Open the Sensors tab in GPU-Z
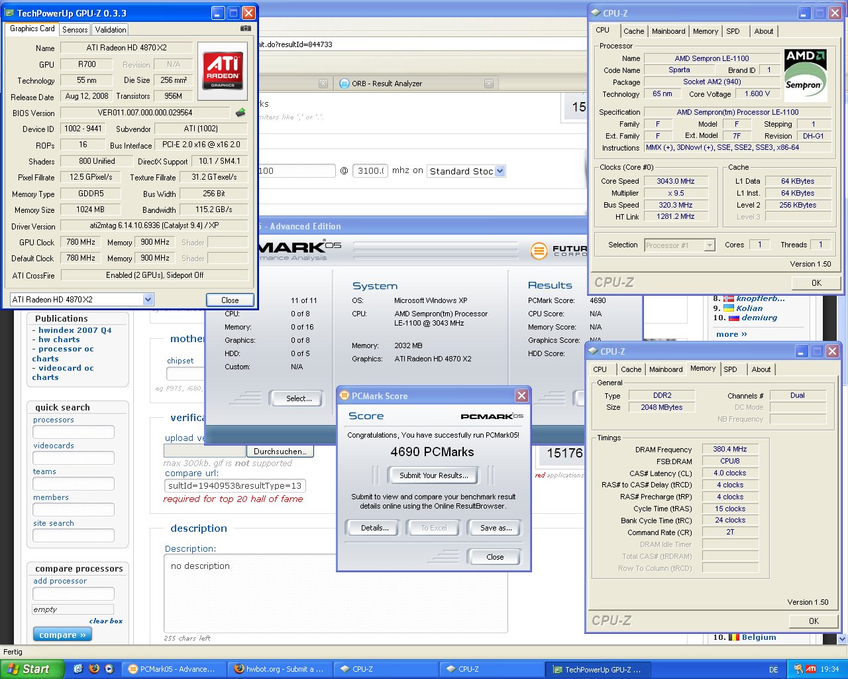This screenshot has width=848, height=679. 75,30
